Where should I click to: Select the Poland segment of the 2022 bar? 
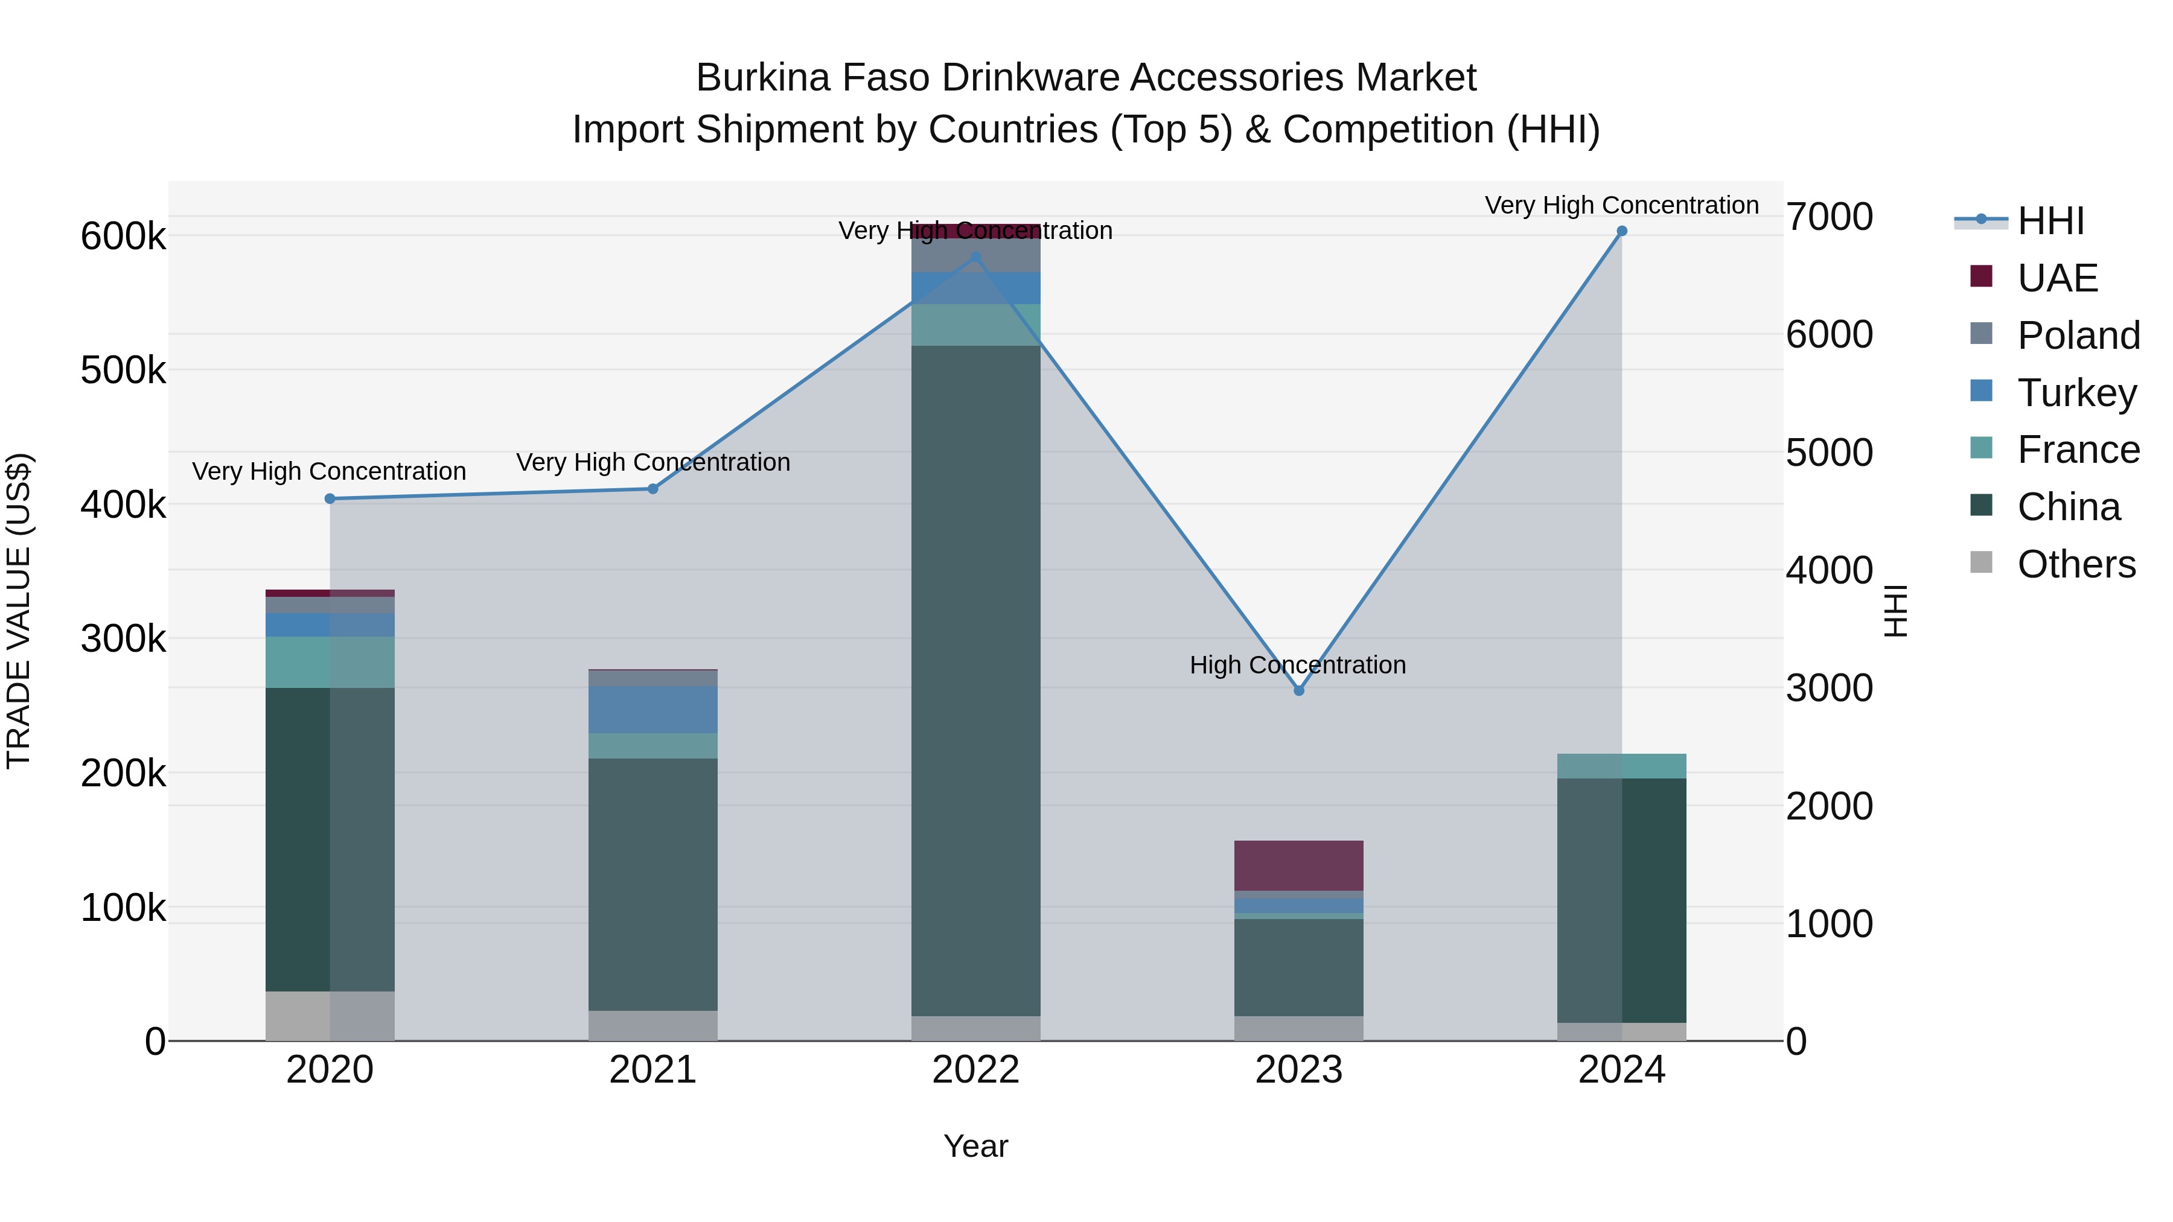[x=976, y=255]
